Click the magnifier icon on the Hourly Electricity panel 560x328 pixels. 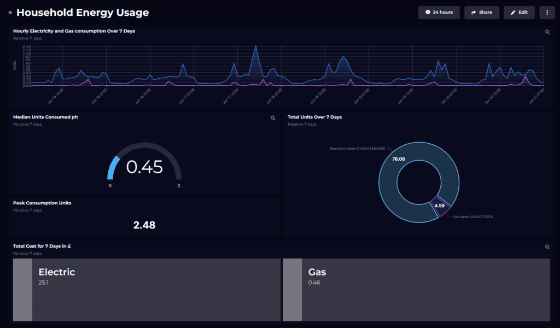547,32
